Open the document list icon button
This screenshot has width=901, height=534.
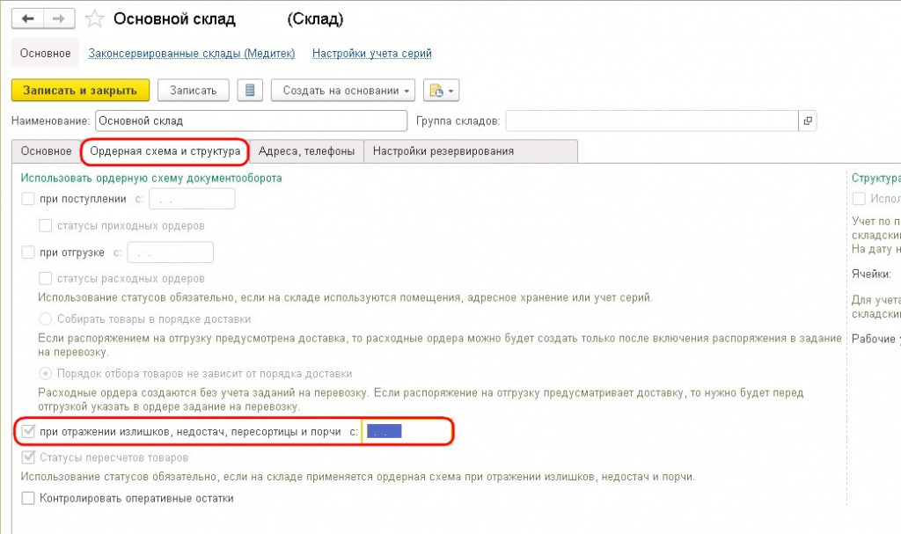click(x=250, y=91)
